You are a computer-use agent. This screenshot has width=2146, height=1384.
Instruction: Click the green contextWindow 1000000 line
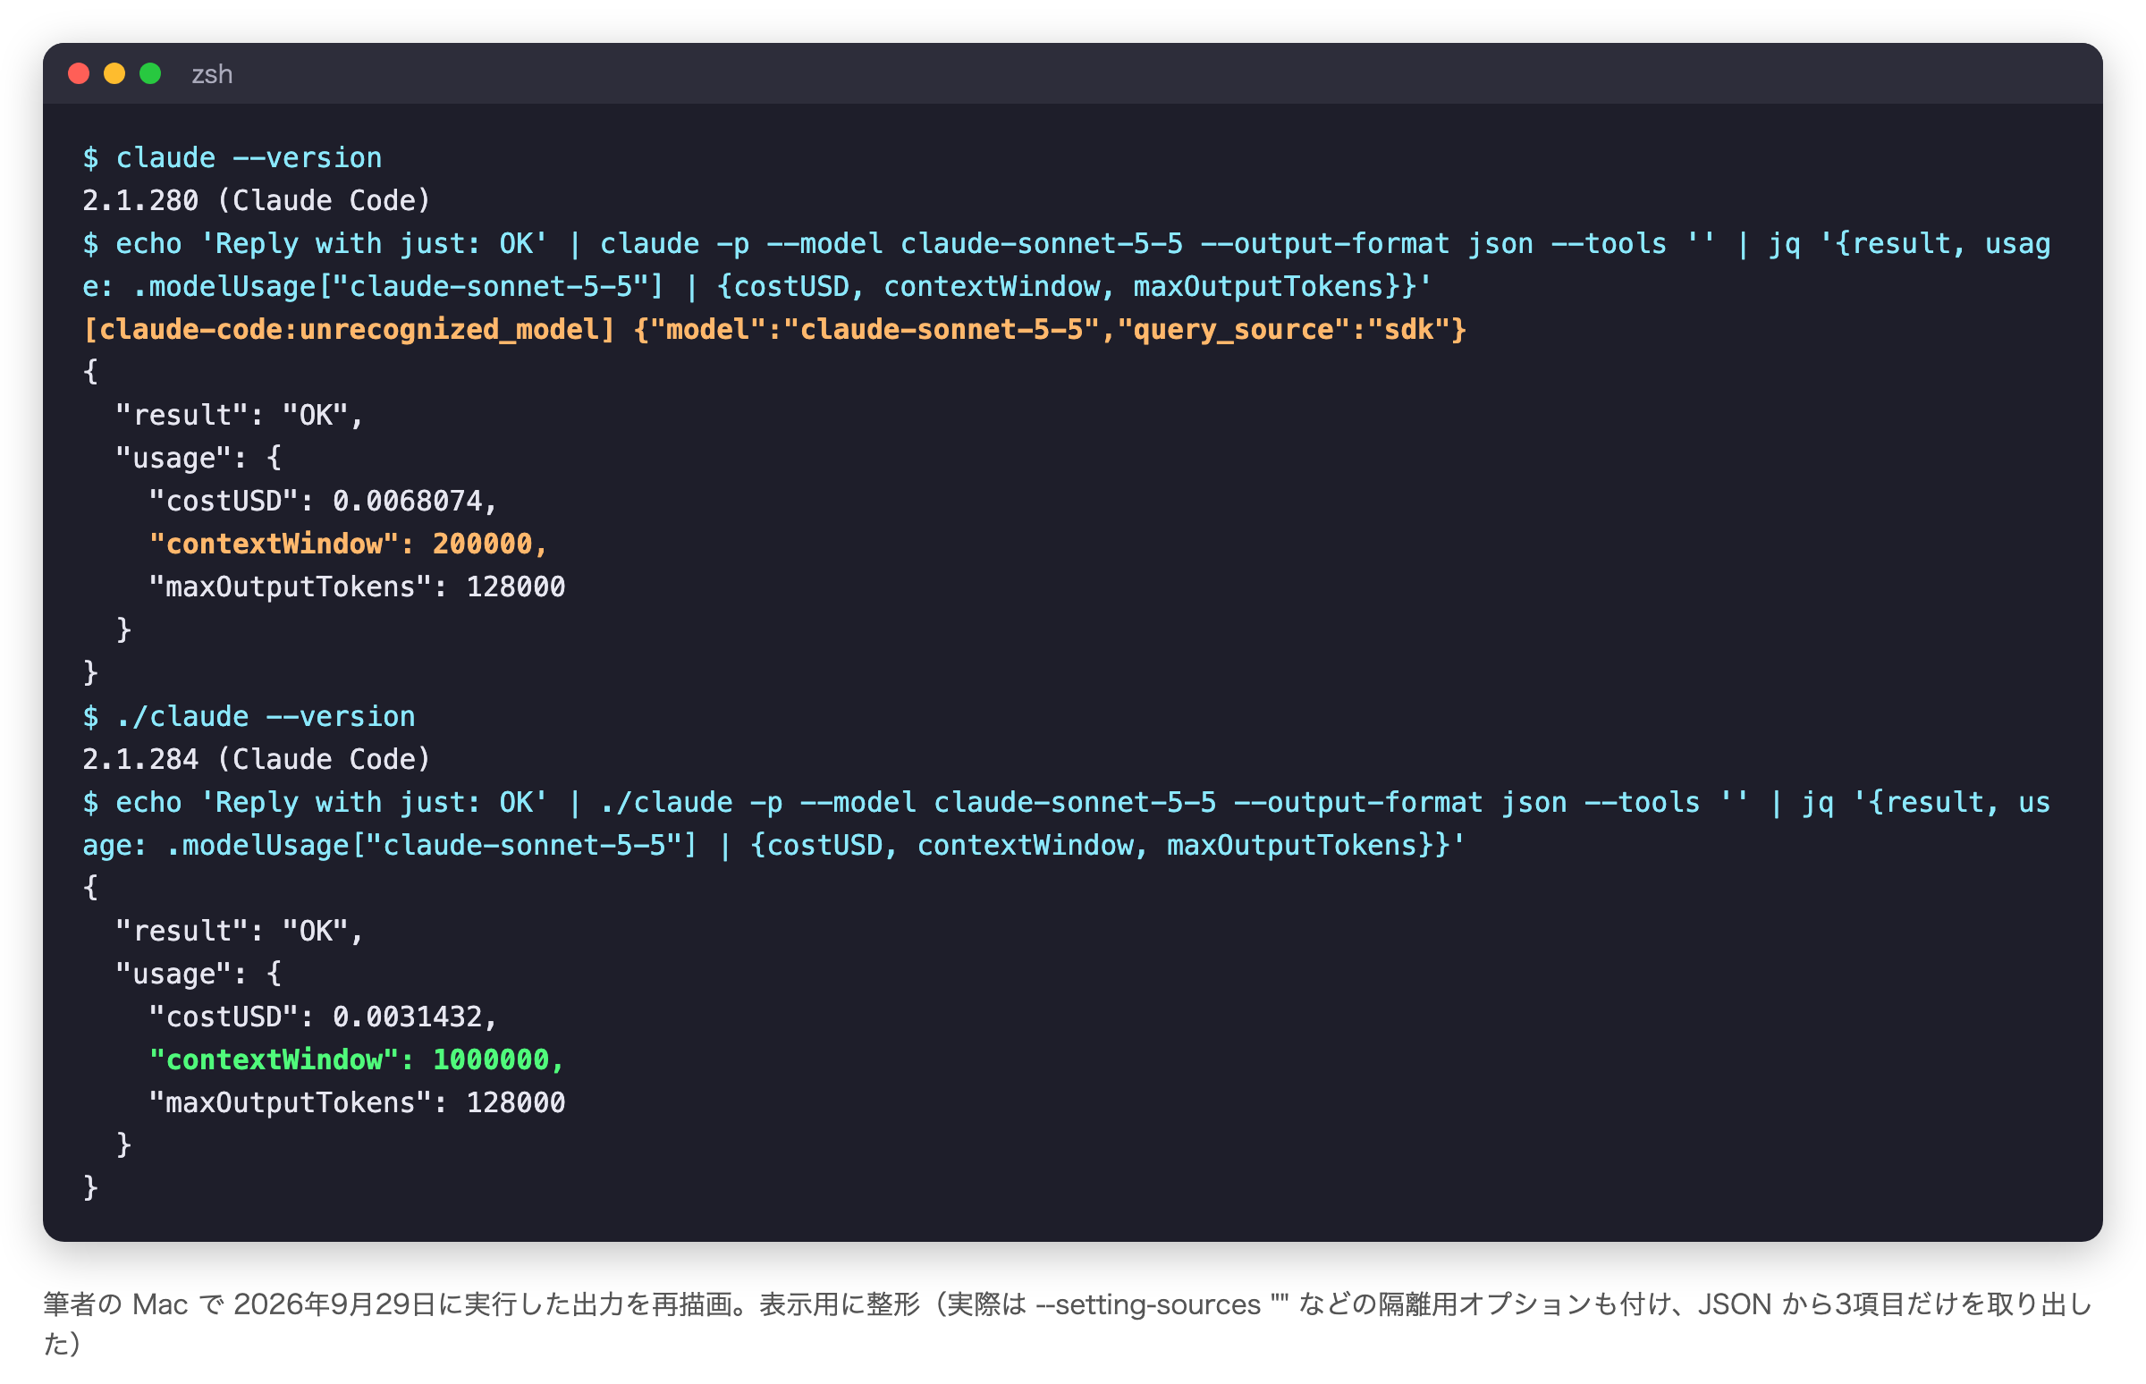pyautogui.click(x=356, y=1059)
